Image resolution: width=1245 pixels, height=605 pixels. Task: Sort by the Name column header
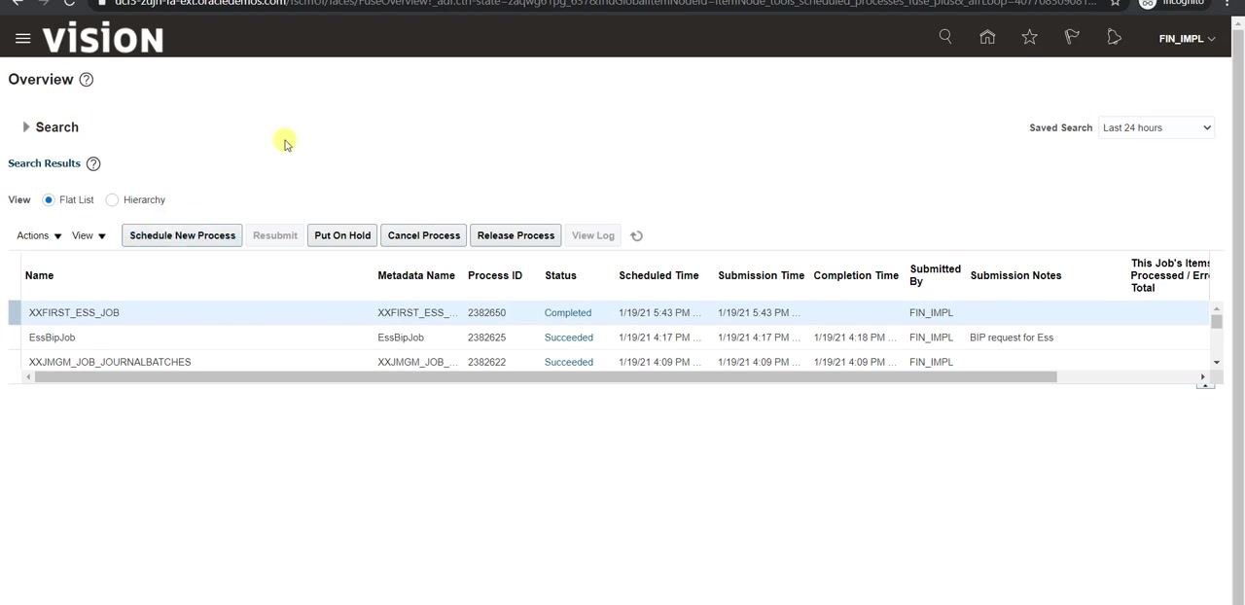39,275
